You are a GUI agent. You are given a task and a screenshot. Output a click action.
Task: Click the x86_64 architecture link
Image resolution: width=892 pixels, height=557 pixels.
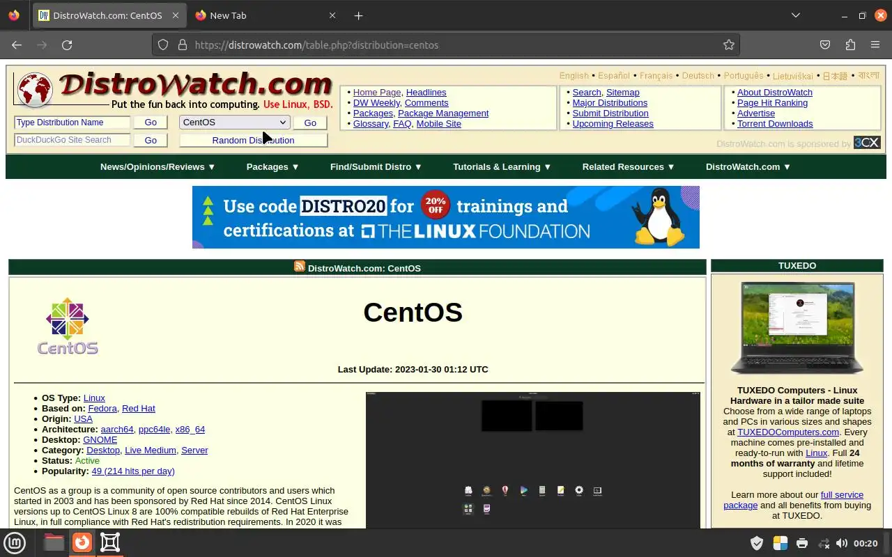[190, 429]
